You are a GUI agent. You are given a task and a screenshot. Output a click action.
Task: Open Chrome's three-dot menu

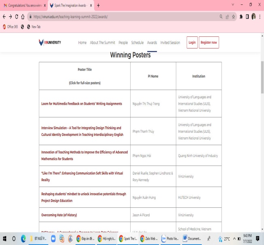click(260, 17)
